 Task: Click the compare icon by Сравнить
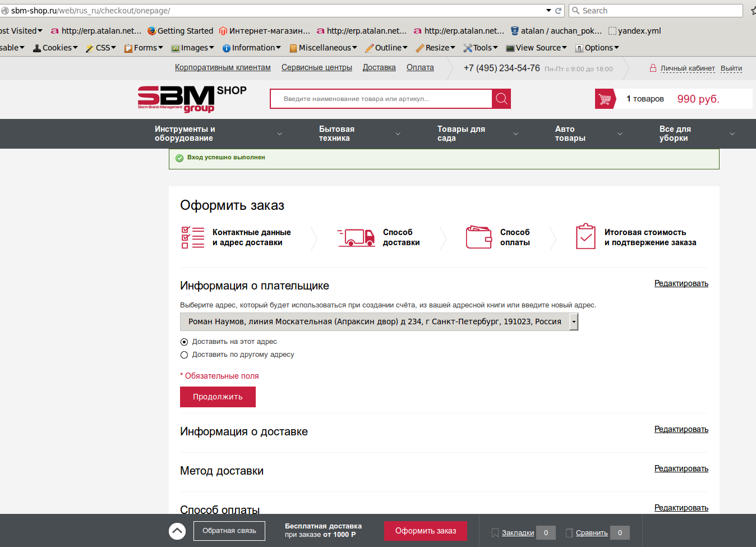[569, 533]
